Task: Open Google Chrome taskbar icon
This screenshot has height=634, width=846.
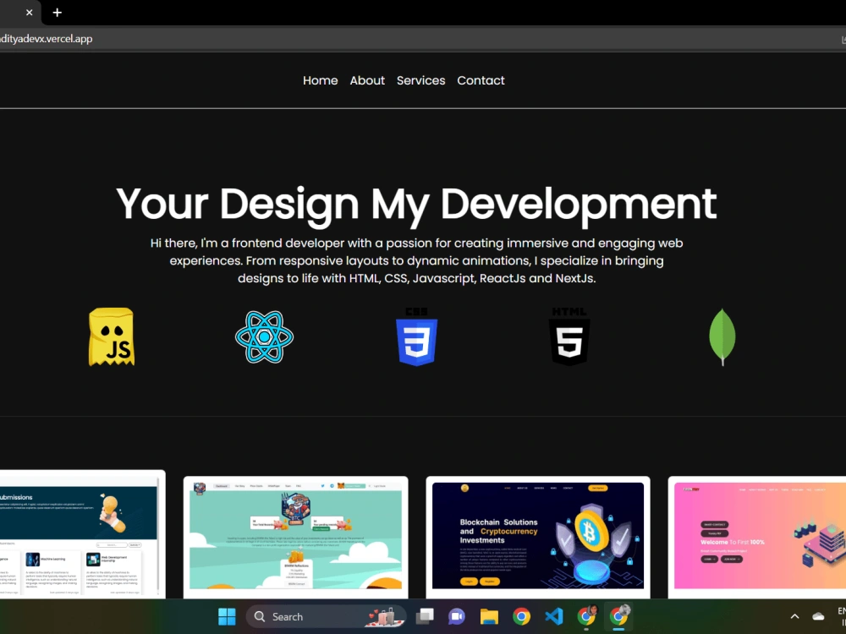Action: click(521, 616)
